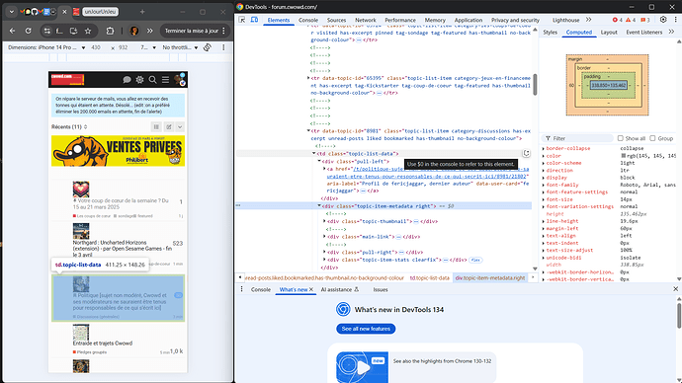Viewport: 682px width, 383px height.
Task: Open the drawer AI assistance tab
Action: pos(340,289)
